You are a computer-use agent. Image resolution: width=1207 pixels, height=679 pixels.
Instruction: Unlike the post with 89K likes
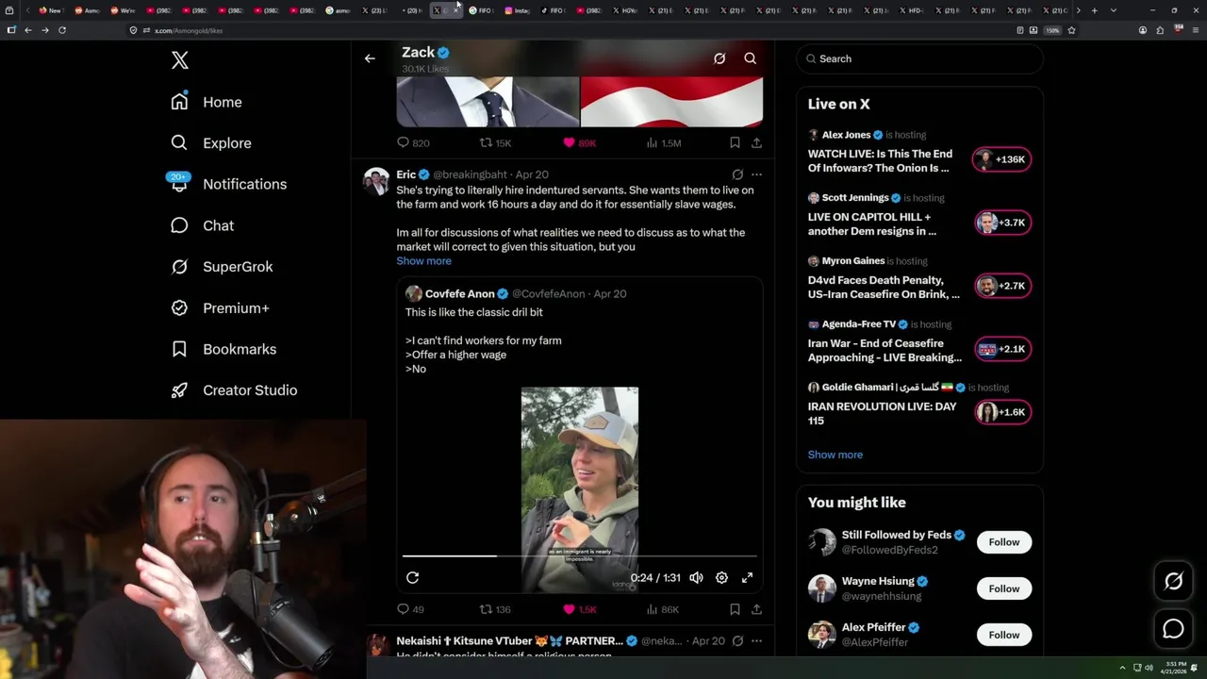point(579,143)
